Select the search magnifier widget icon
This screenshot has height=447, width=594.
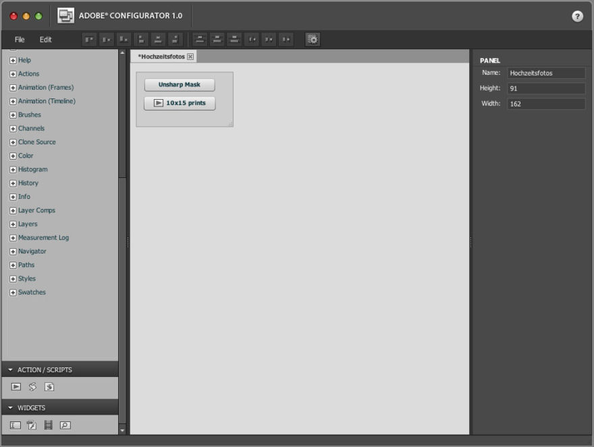click(x=65, y=425)
